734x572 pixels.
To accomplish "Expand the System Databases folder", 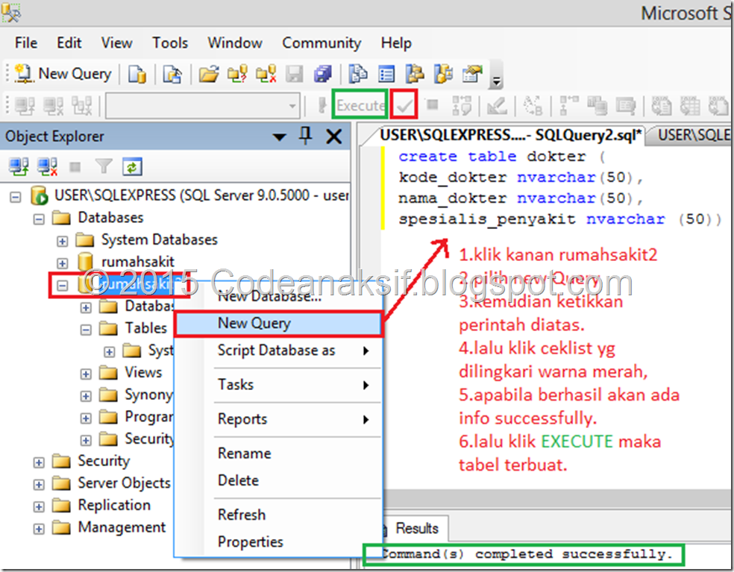I will click(x=62, y=241).
